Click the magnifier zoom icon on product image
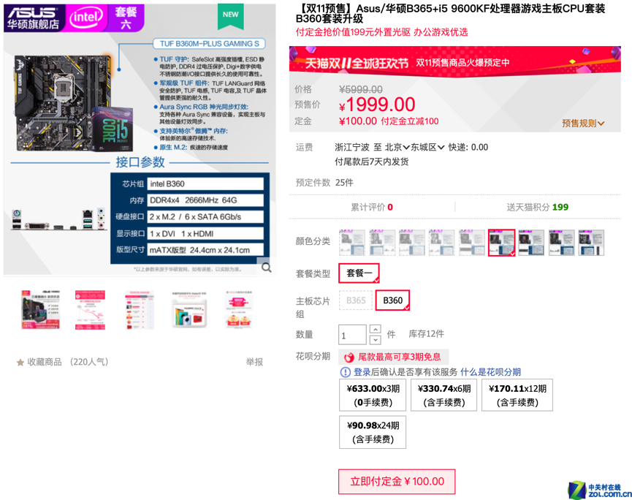The width and height of the screenshot is (632, 500). 266,268
